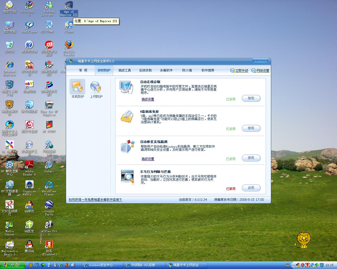Select the RealPlayer desktop icon
Image resolution: width=337 pixels, height=269 pixels.
(x=29, y=27)
